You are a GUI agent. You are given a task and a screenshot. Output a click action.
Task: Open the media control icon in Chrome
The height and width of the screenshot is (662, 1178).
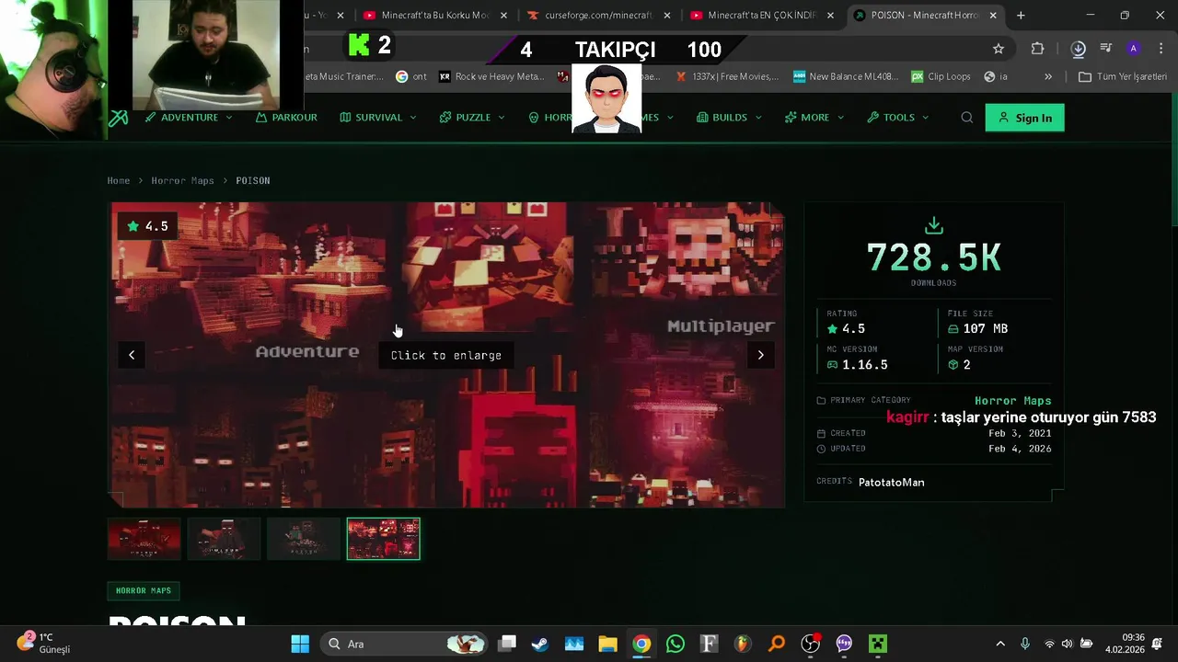(1106, 49)
